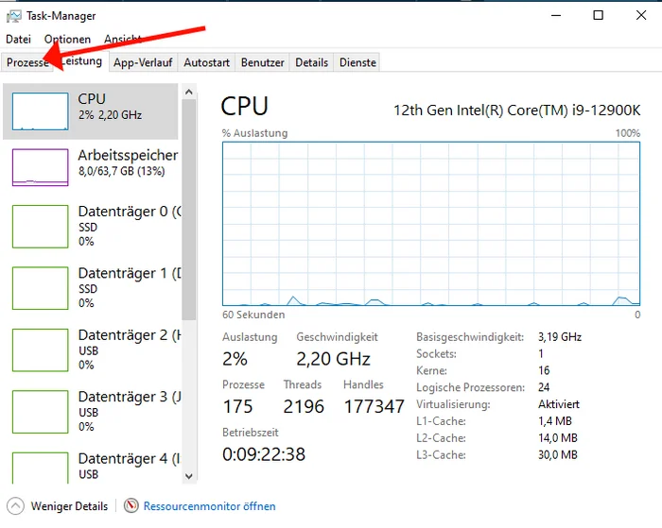Click the Task-Manager app icon in title bar
Viewport: 662px width, 528px height.
(x=13, y=16)
